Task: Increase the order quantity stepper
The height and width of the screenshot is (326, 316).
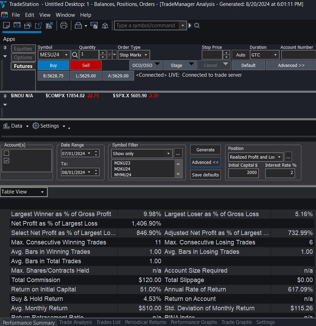Action: click(x=103, y=53)
